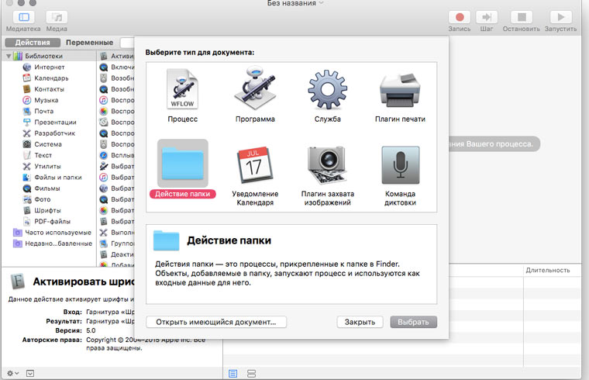Image resolution: width=589 pixels, height=380 pixels.
Task: Toggle the Медиатека library toolbar button
Action: (24, 17)
